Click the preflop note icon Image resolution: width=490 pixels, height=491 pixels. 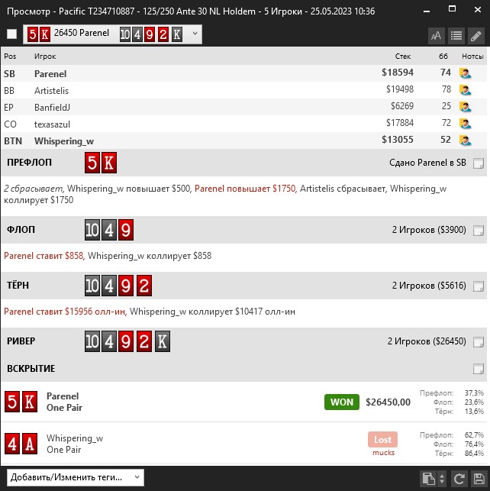479,163
